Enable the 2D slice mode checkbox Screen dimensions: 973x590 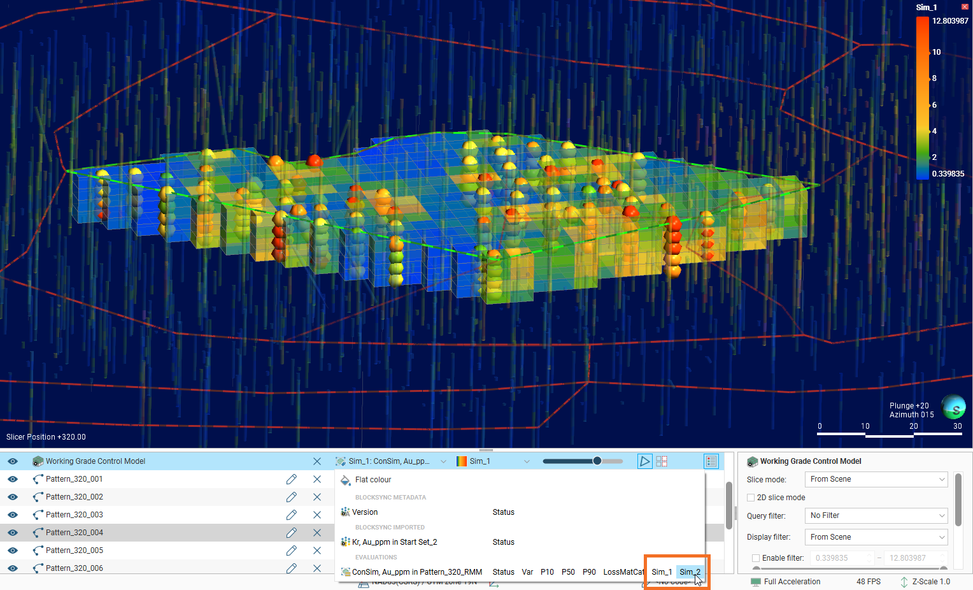[x=751, y=498]
